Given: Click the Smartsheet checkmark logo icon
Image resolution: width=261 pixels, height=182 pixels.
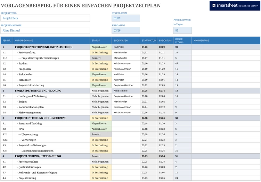Looking at the screenshot, I should [214, 6].
